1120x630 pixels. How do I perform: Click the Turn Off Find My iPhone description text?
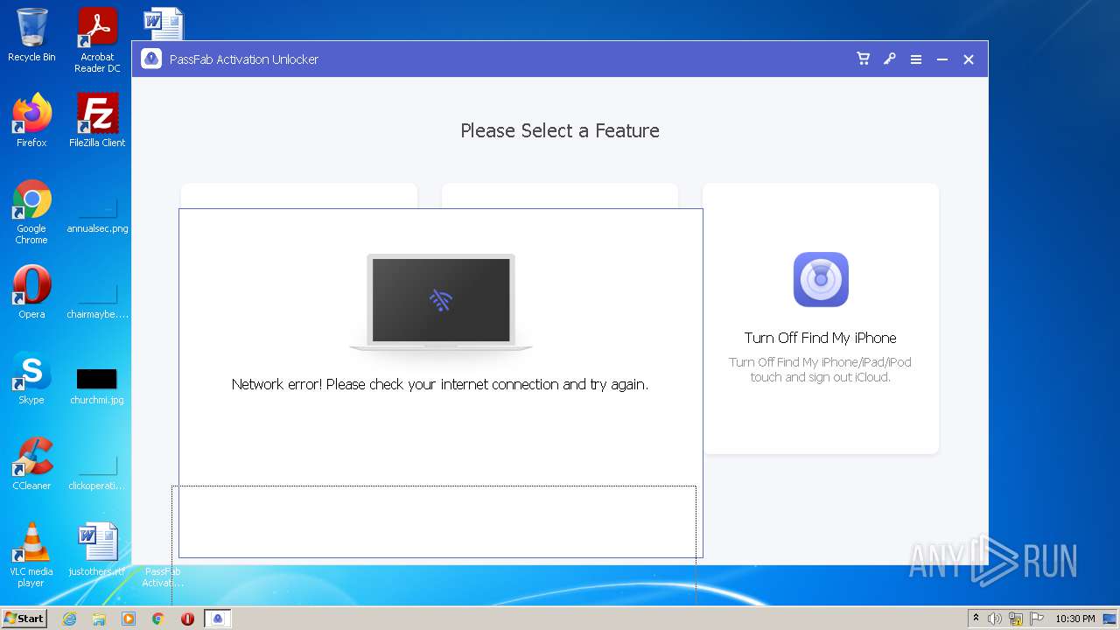pyautogui.click(x=821, y=369)
